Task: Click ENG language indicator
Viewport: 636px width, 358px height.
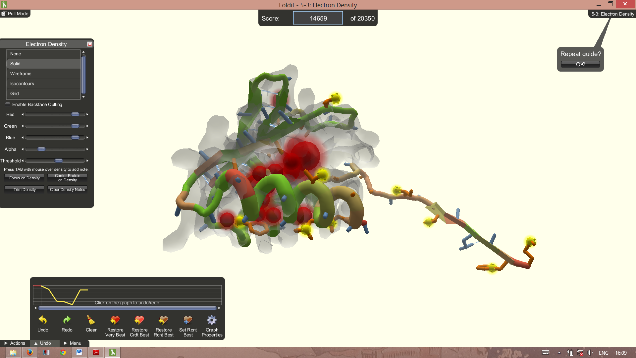Action: pyautogui.click(x=604, y=353)
